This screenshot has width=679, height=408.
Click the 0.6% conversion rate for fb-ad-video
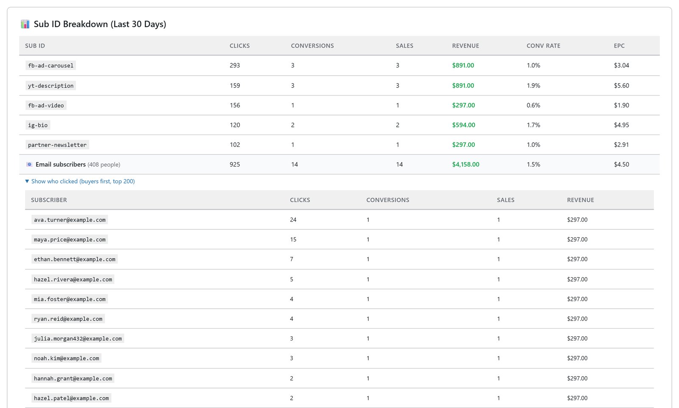[x=533, y=105]
